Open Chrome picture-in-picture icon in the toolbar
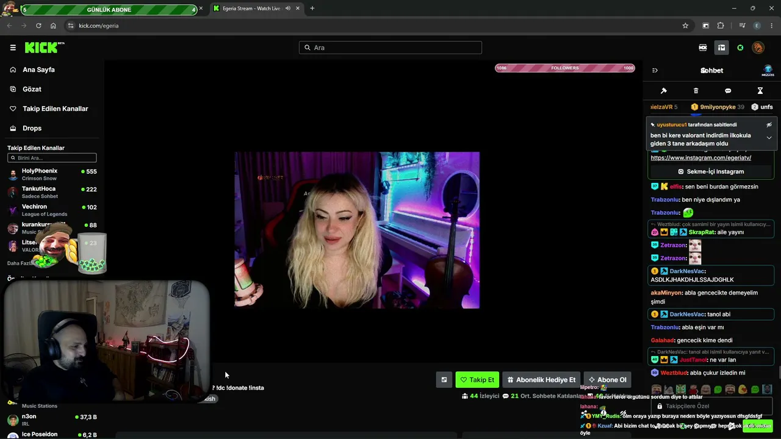This screenshot has width=781, height=439. tap(706, 26)
